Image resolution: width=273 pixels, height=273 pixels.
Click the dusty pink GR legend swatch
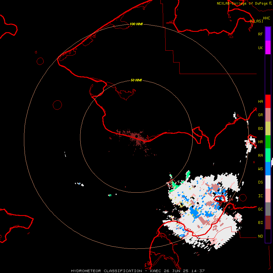(268, 115)
